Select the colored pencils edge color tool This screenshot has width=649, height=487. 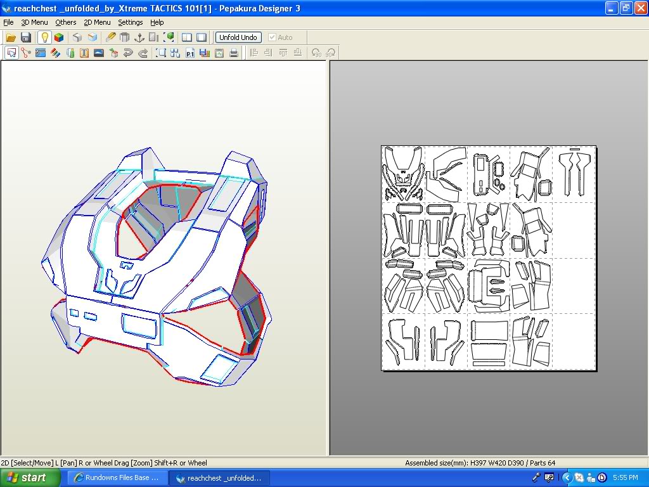tap(56, 53)
